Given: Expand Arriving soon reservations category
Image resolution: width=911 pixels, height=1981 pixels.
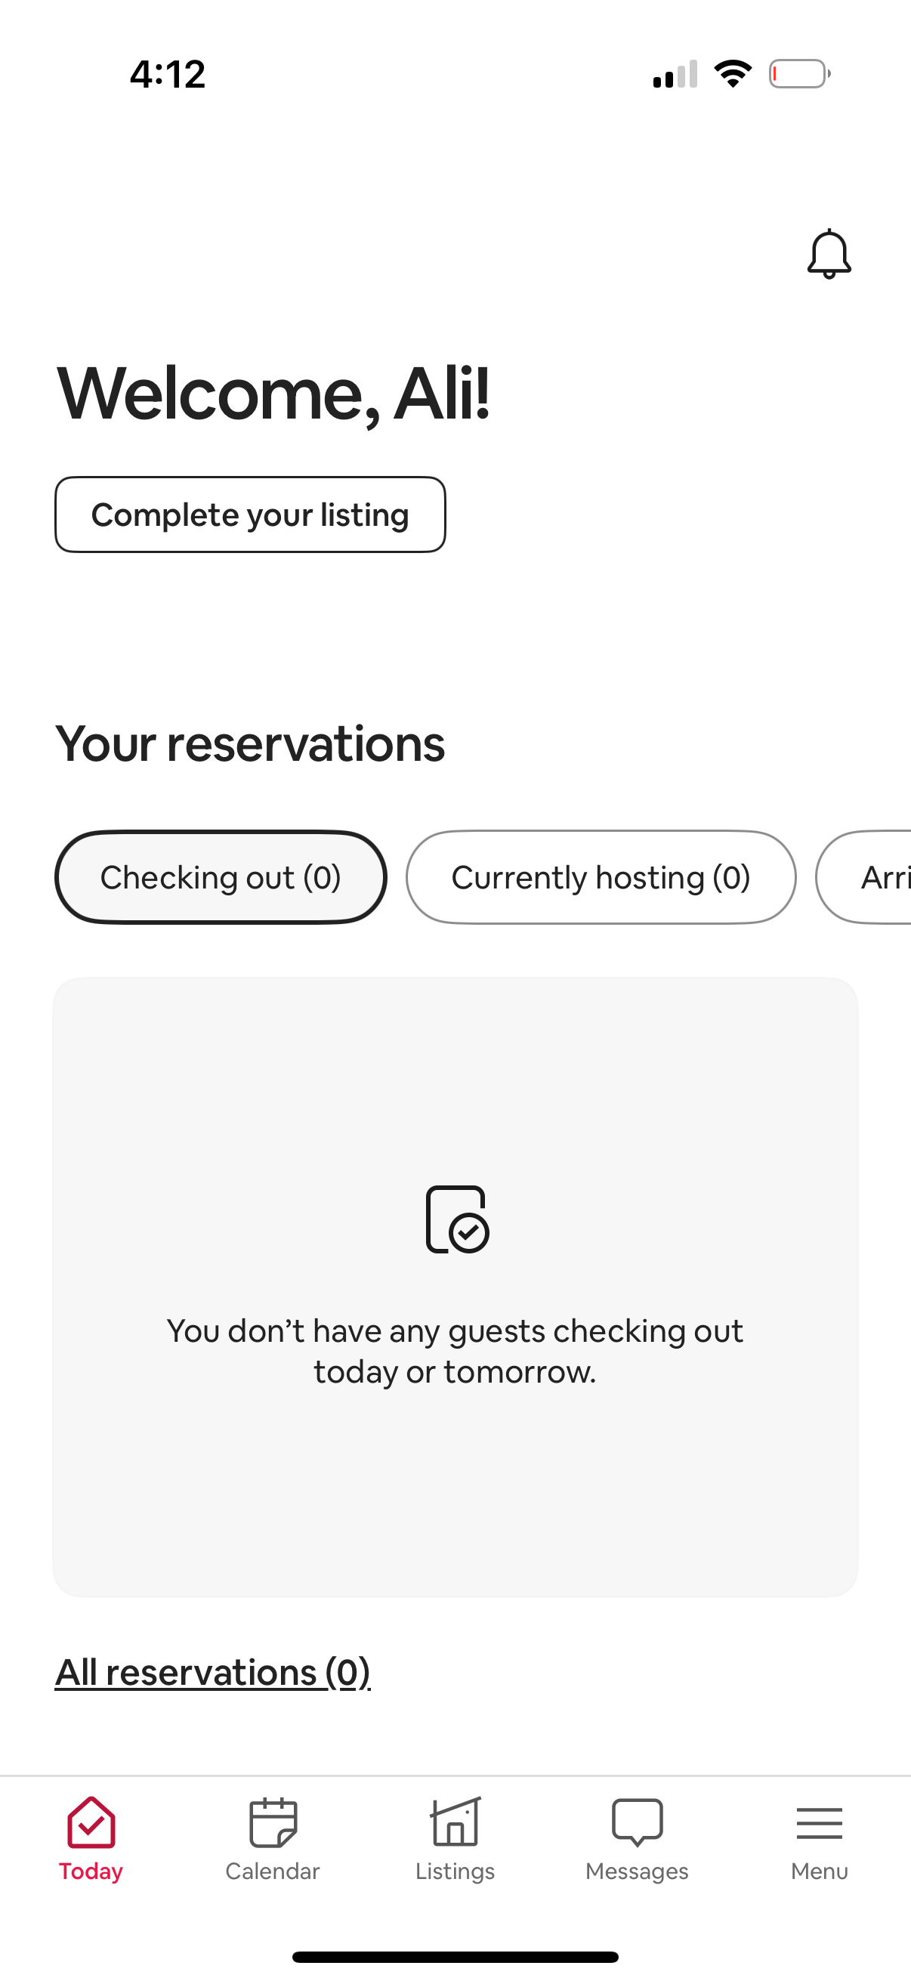Looking at the screenshot, I should [x=884, y=876].
